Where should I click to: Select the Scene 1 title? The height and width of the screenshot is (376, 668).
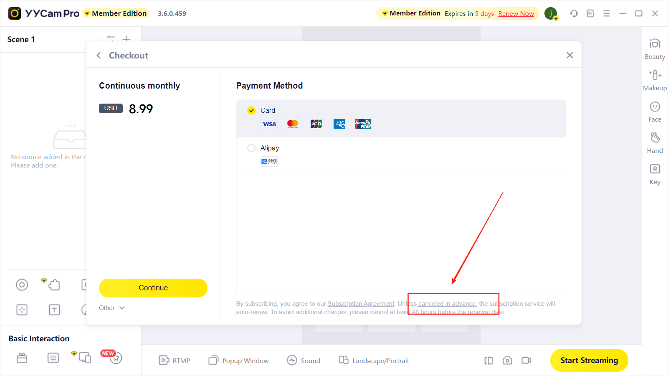[x=21, y=39]
